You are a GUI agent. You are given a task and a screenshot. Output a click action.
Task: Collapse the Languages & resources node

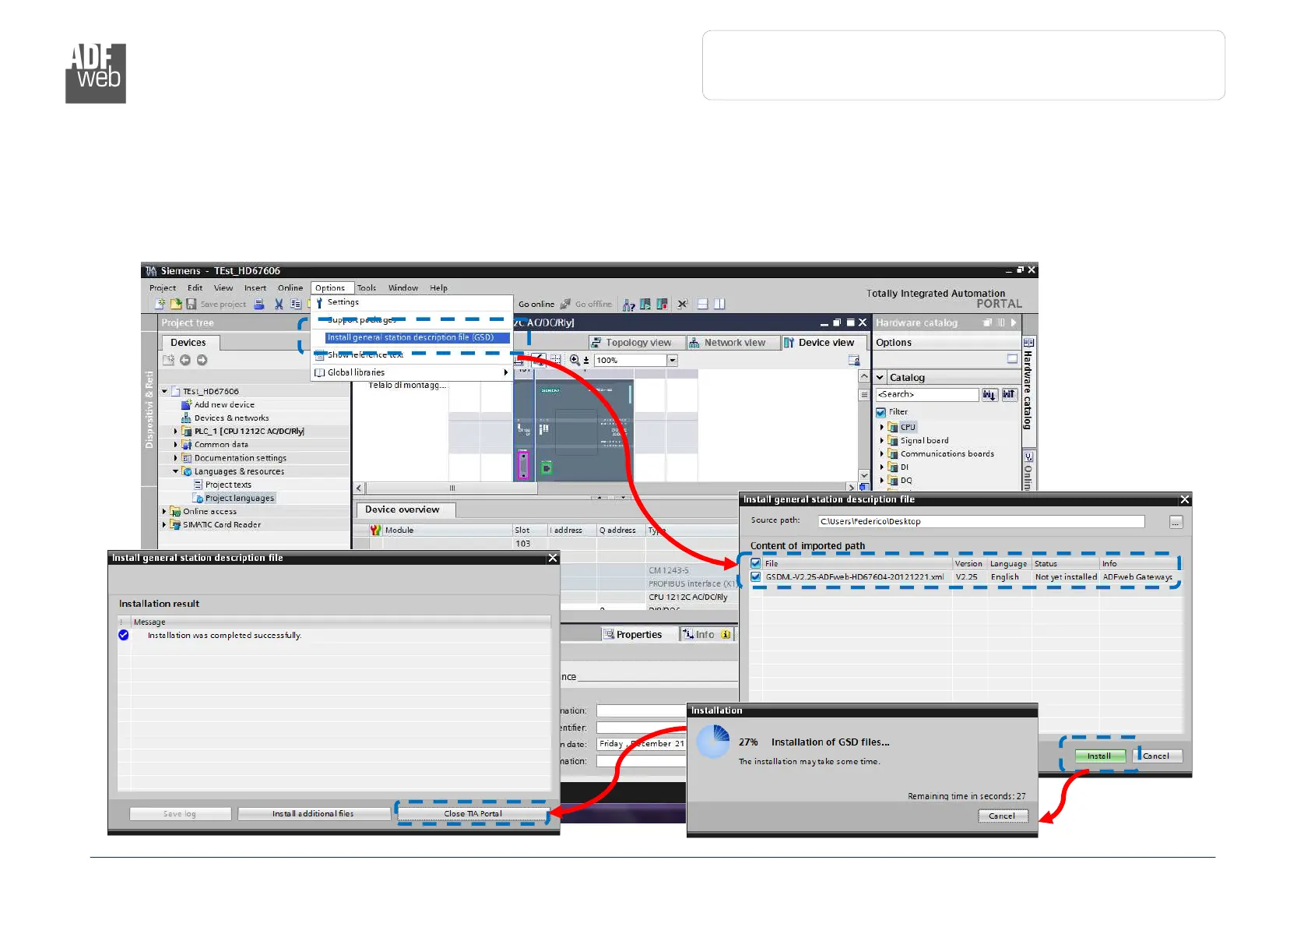click(x=176, y=471)
